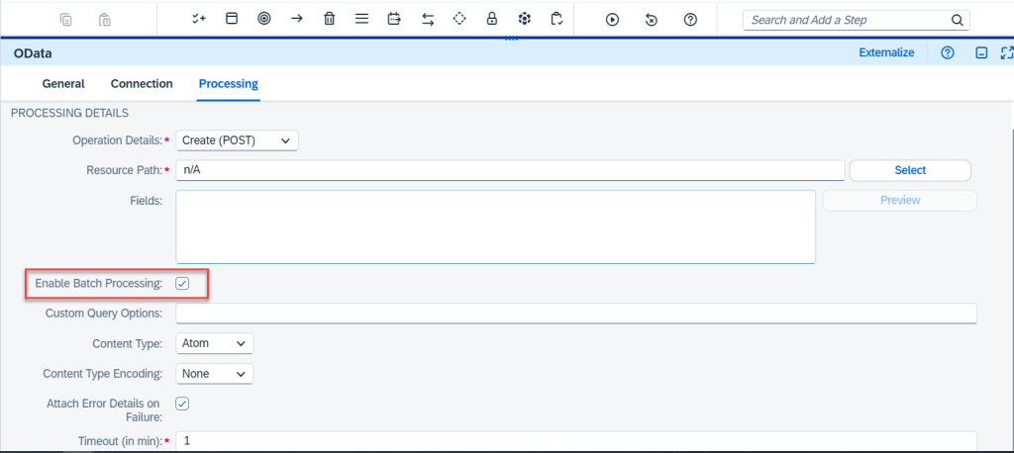The height and width of the screenshot is (453, 1014).
Task: Minimize the OData properties panel
Action: coord(980,53)
